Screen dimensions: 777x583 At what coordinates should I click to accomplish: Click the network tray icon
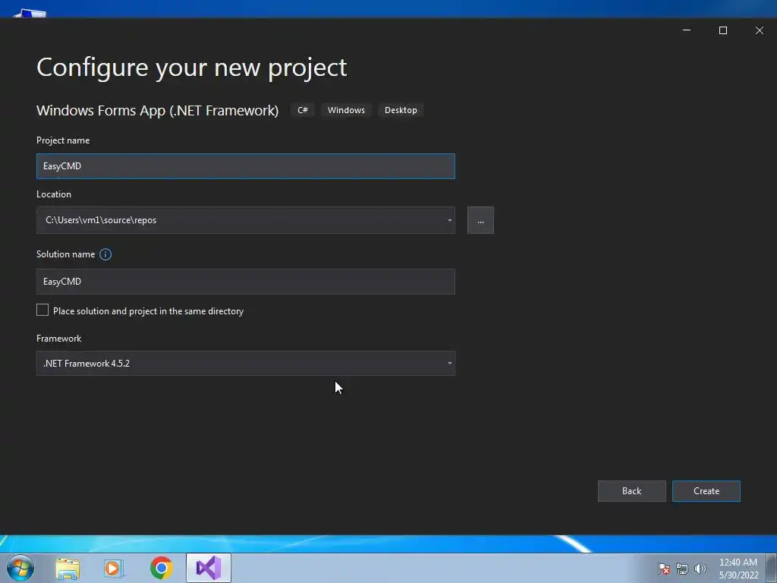pyautogui.click(x=682, y=569)
